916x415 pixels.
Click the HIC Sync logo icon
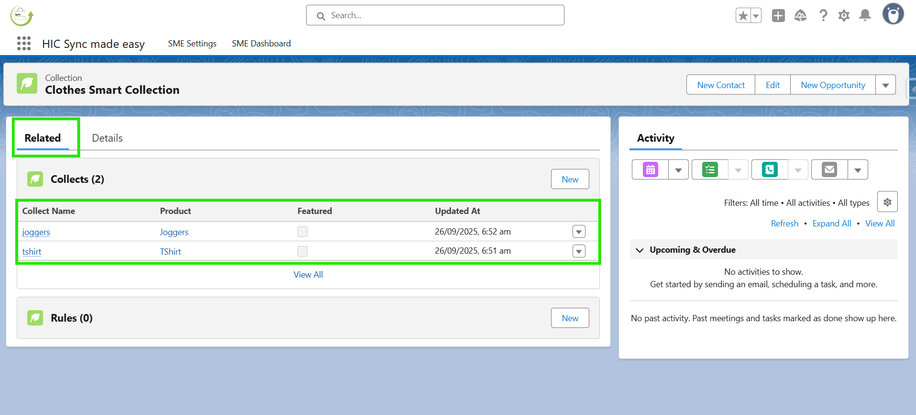point(22,16)
